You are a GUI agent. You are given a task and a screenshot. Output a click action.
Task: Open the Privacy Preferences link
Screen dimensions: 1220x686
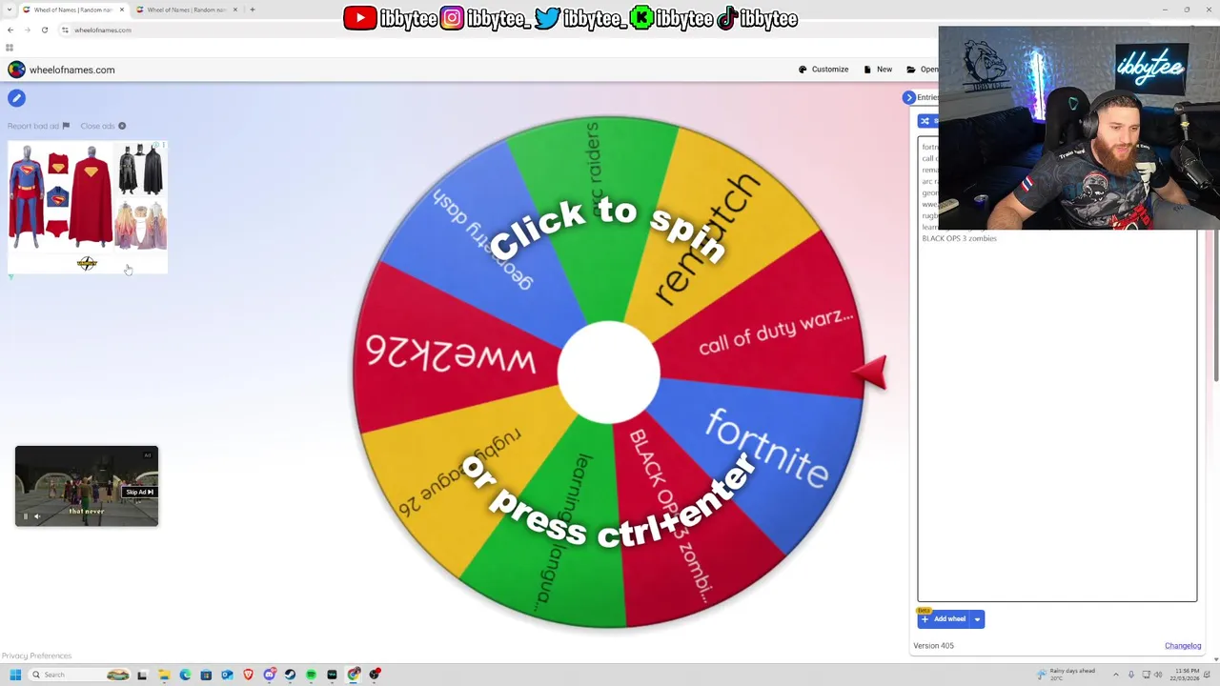[x=36, y=656]
